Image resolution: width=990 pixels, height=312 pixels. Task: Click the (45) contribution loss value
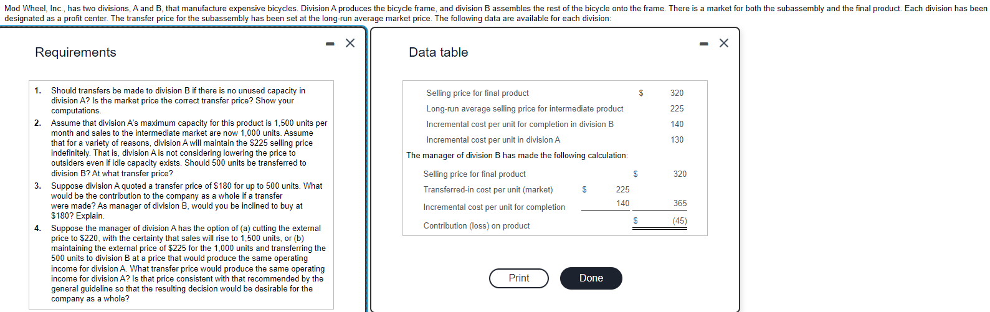tap(679, 220)
